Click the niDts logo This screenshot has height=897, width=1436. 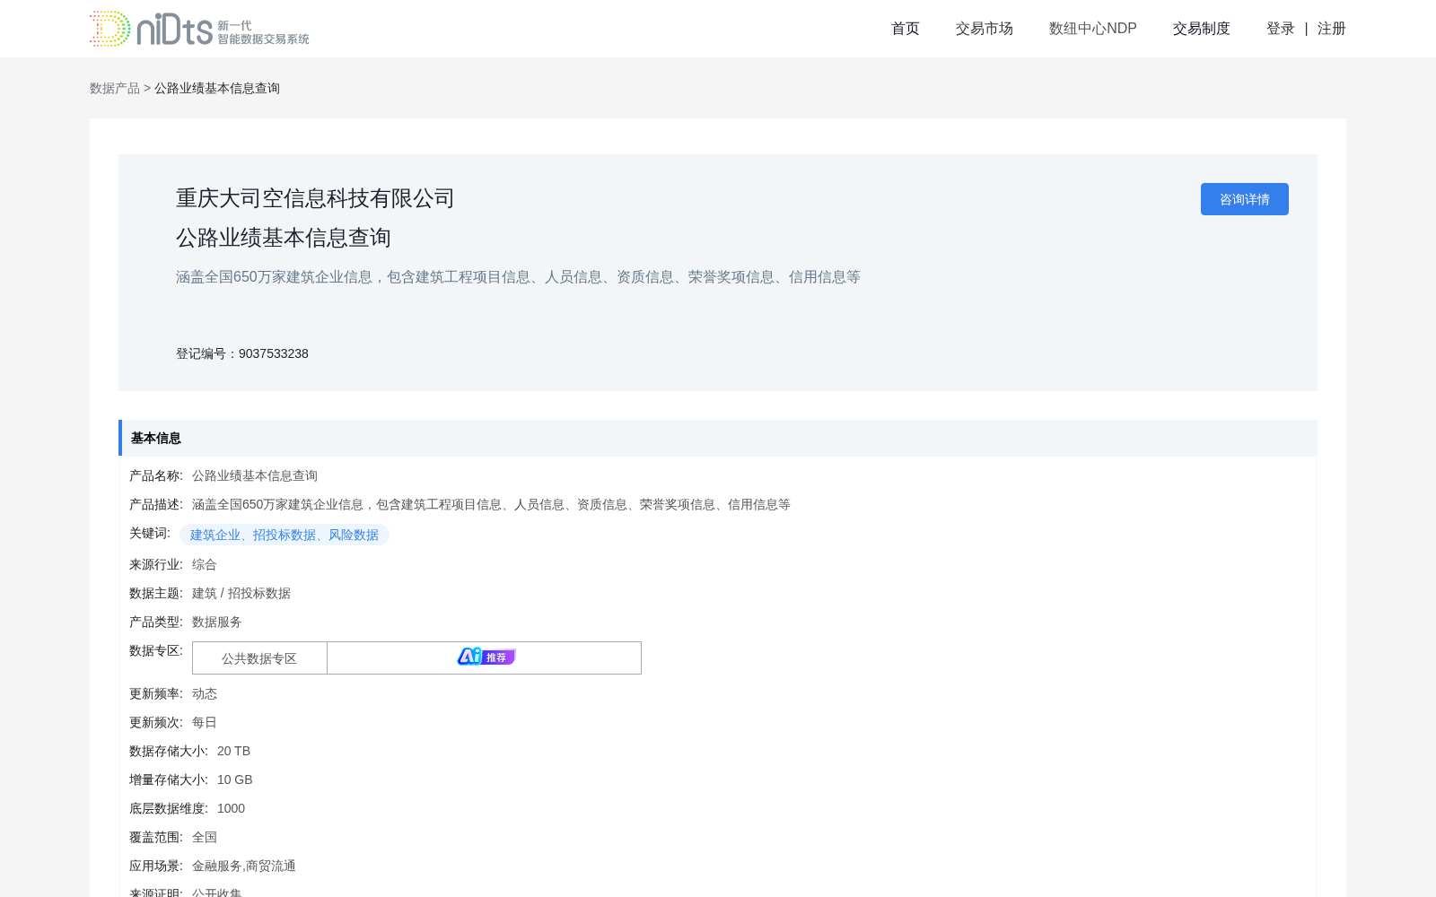click(199, 29)
